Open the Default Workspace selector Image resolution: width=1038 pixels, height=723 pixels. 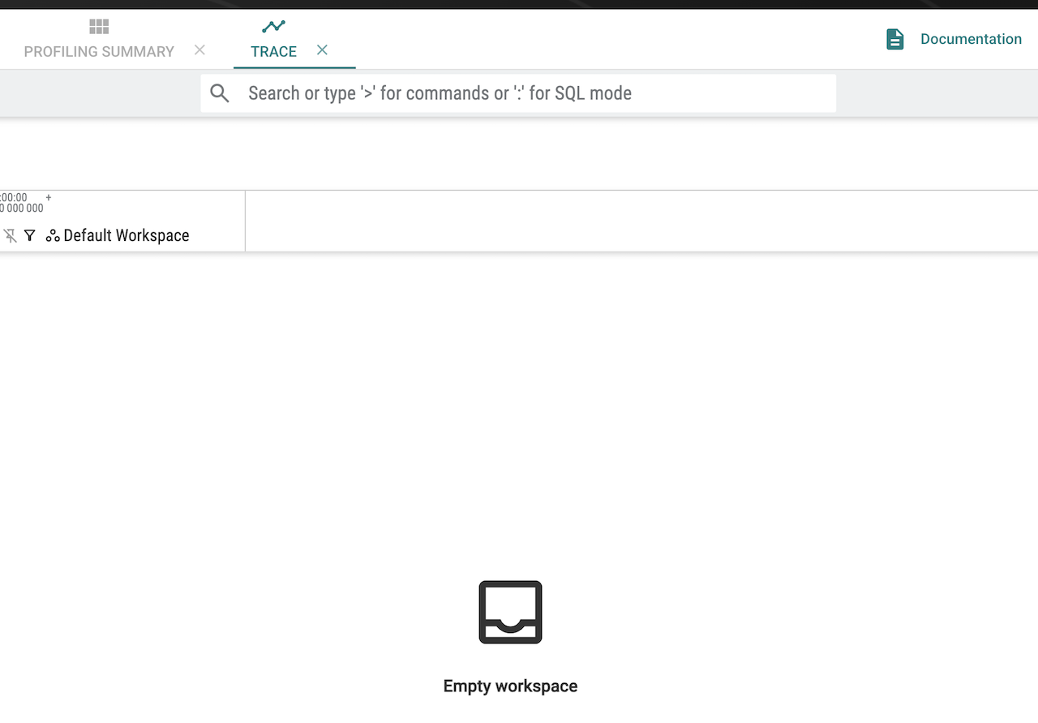(x=126, y=235)
